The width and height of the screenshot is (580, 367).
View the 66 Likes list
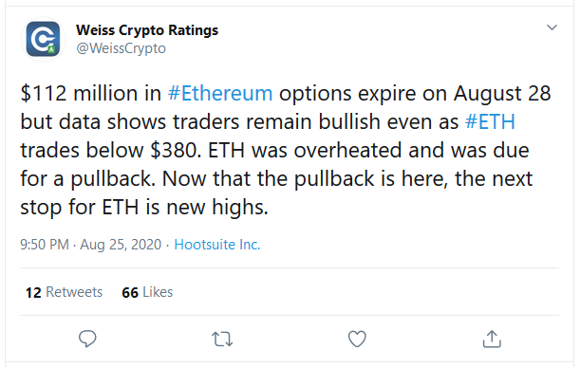147,292
